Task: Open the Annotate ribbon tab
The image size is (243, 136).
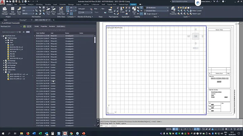Action: (62, 4)
